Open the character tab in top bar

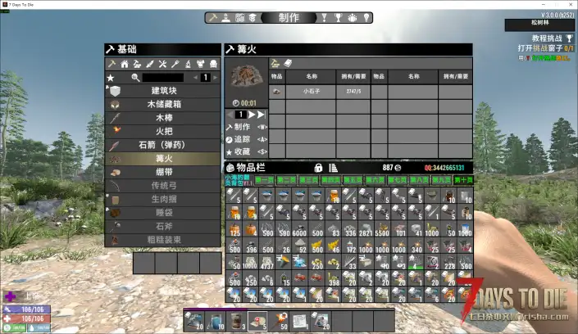226,18
